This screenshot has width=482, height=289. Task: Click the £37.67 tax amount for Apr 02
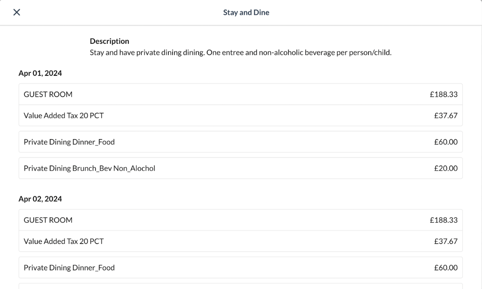coord(445,241)
